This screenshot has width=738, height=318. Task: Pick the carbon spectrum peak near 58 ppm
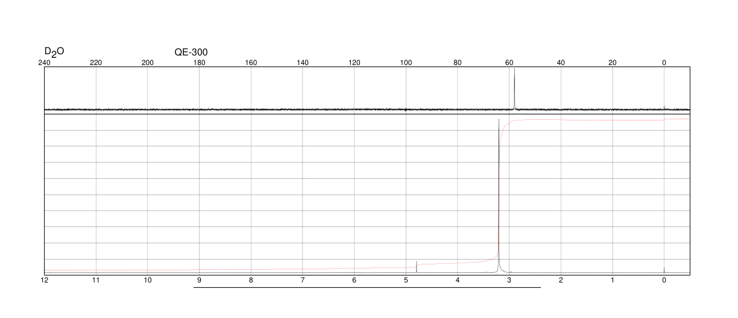pos(514,89)
